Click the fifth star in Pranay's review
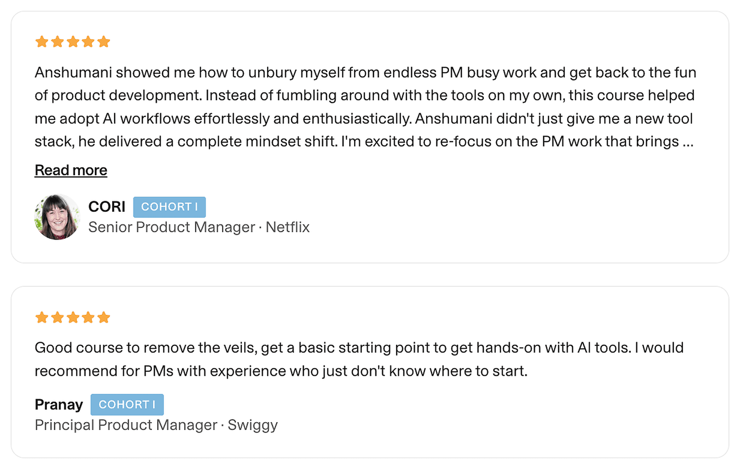The image size is (743, 469). click(x=104, y=318)
